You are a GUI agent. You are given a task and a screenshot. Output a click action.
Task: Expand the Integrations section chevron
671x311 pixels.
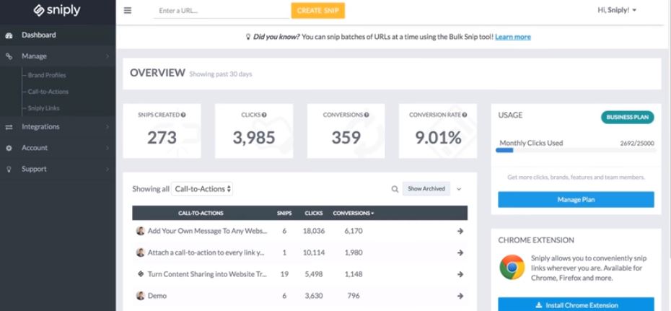point(108,127)
